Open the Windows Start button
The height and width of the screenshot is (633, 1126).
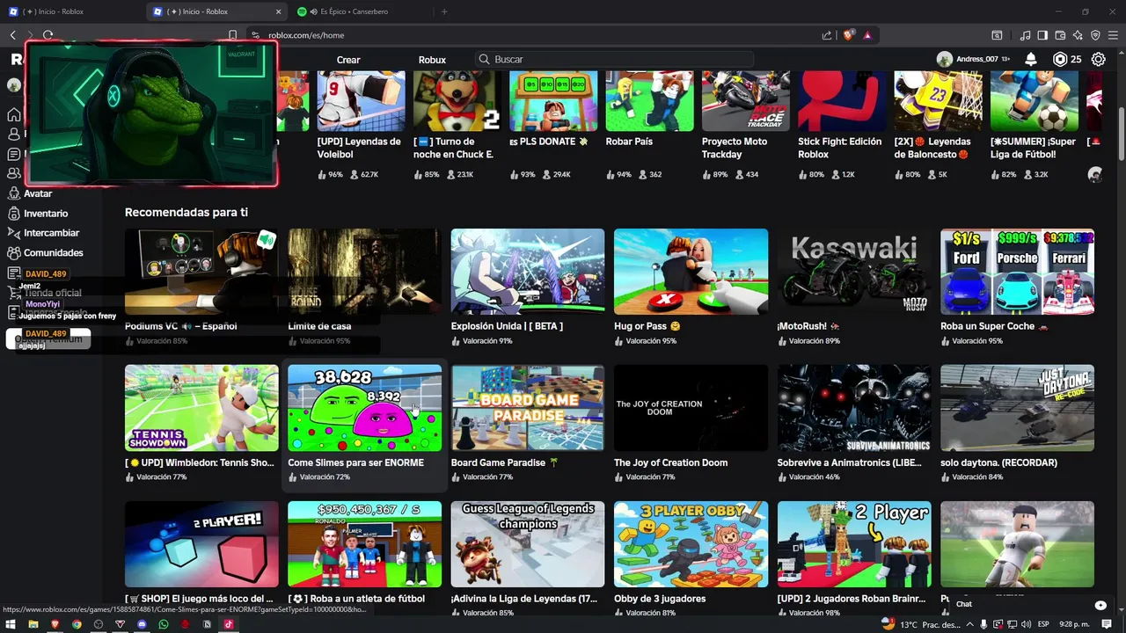click(x=11, y=624)
